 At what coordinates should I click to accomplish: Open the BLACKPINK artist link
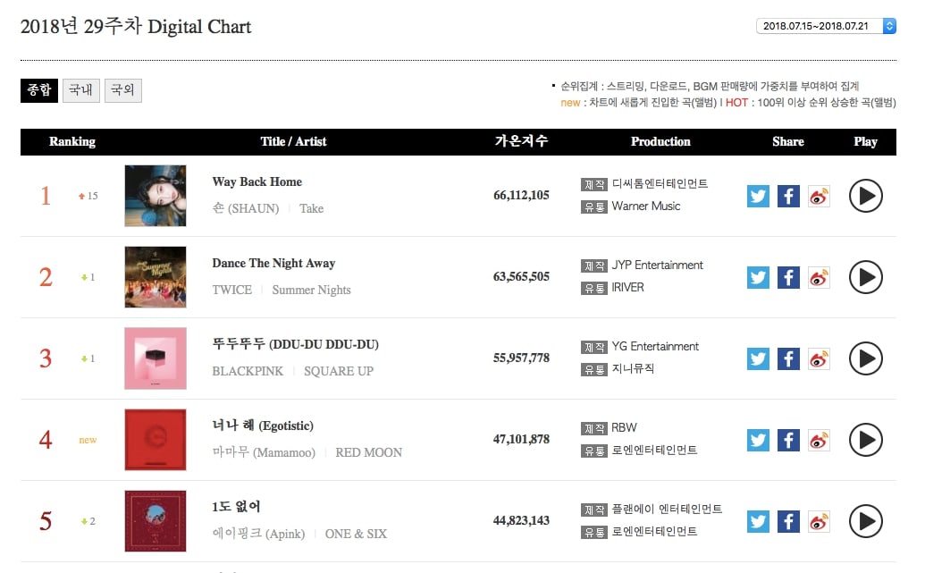[x=248, y=371]
